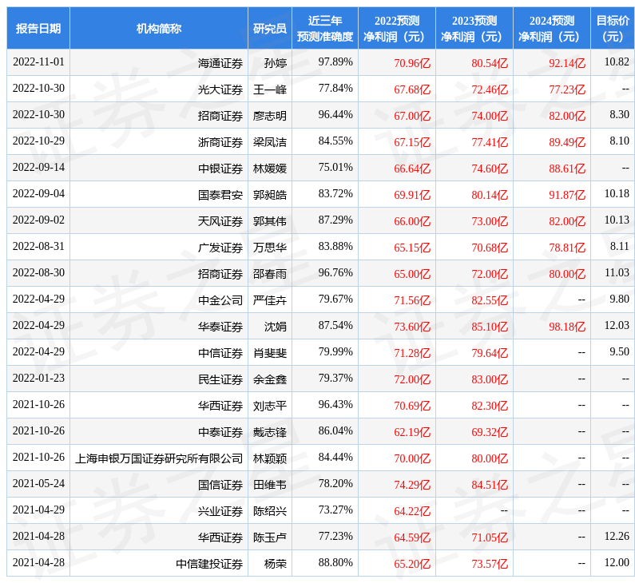Click researcher name 陈玉卢
The height and width of the screenshot is (583, 635).
pyautogui.click(x=270, y=537)
